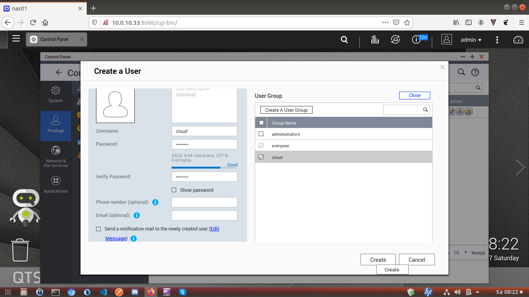Open Skype from the taskbar

pyautogui.click(x=182, y=292)
